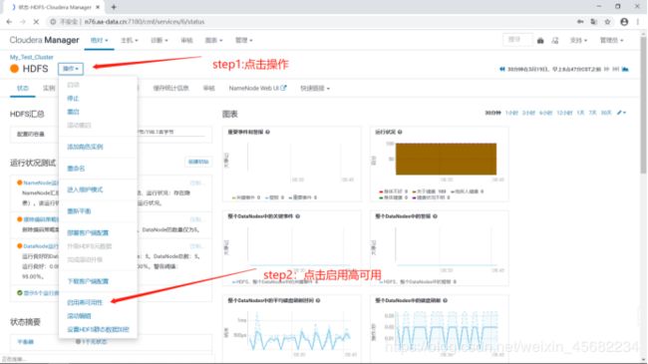Set chart time range to 1小时

tap(511, 113)
